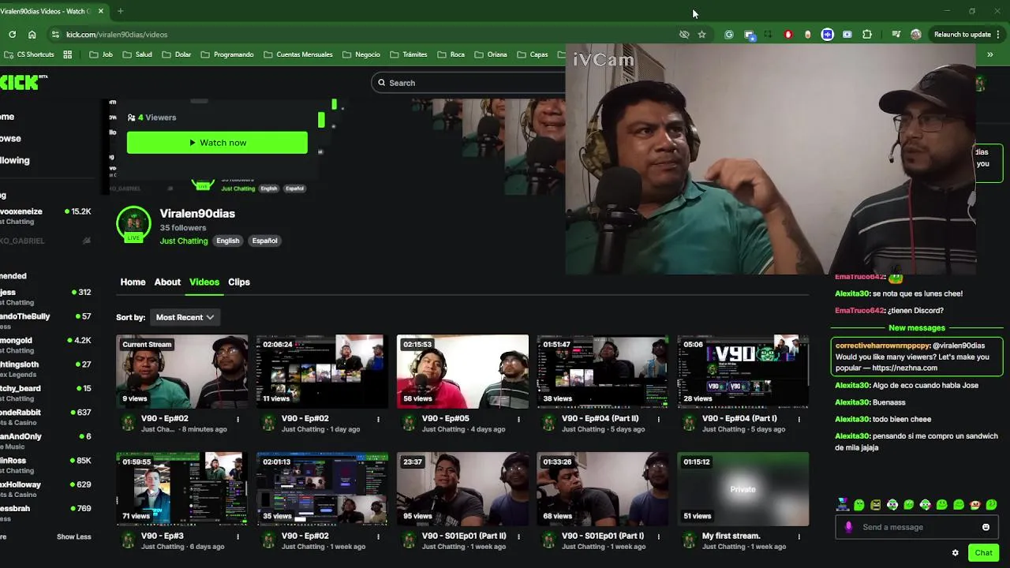Image resolution: width=1010 pixels, height=568 pixels.
Task: Open the Negocio bookmarks folder
Action: pyautogui.click(x=361, y=54)
